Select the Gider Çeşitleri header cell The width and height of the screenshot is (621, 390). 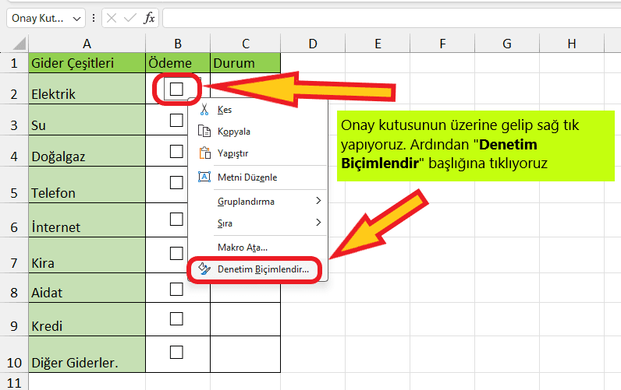pos(86,63)
